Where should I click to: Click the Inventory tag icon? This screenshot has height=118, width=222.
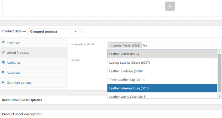3,42
